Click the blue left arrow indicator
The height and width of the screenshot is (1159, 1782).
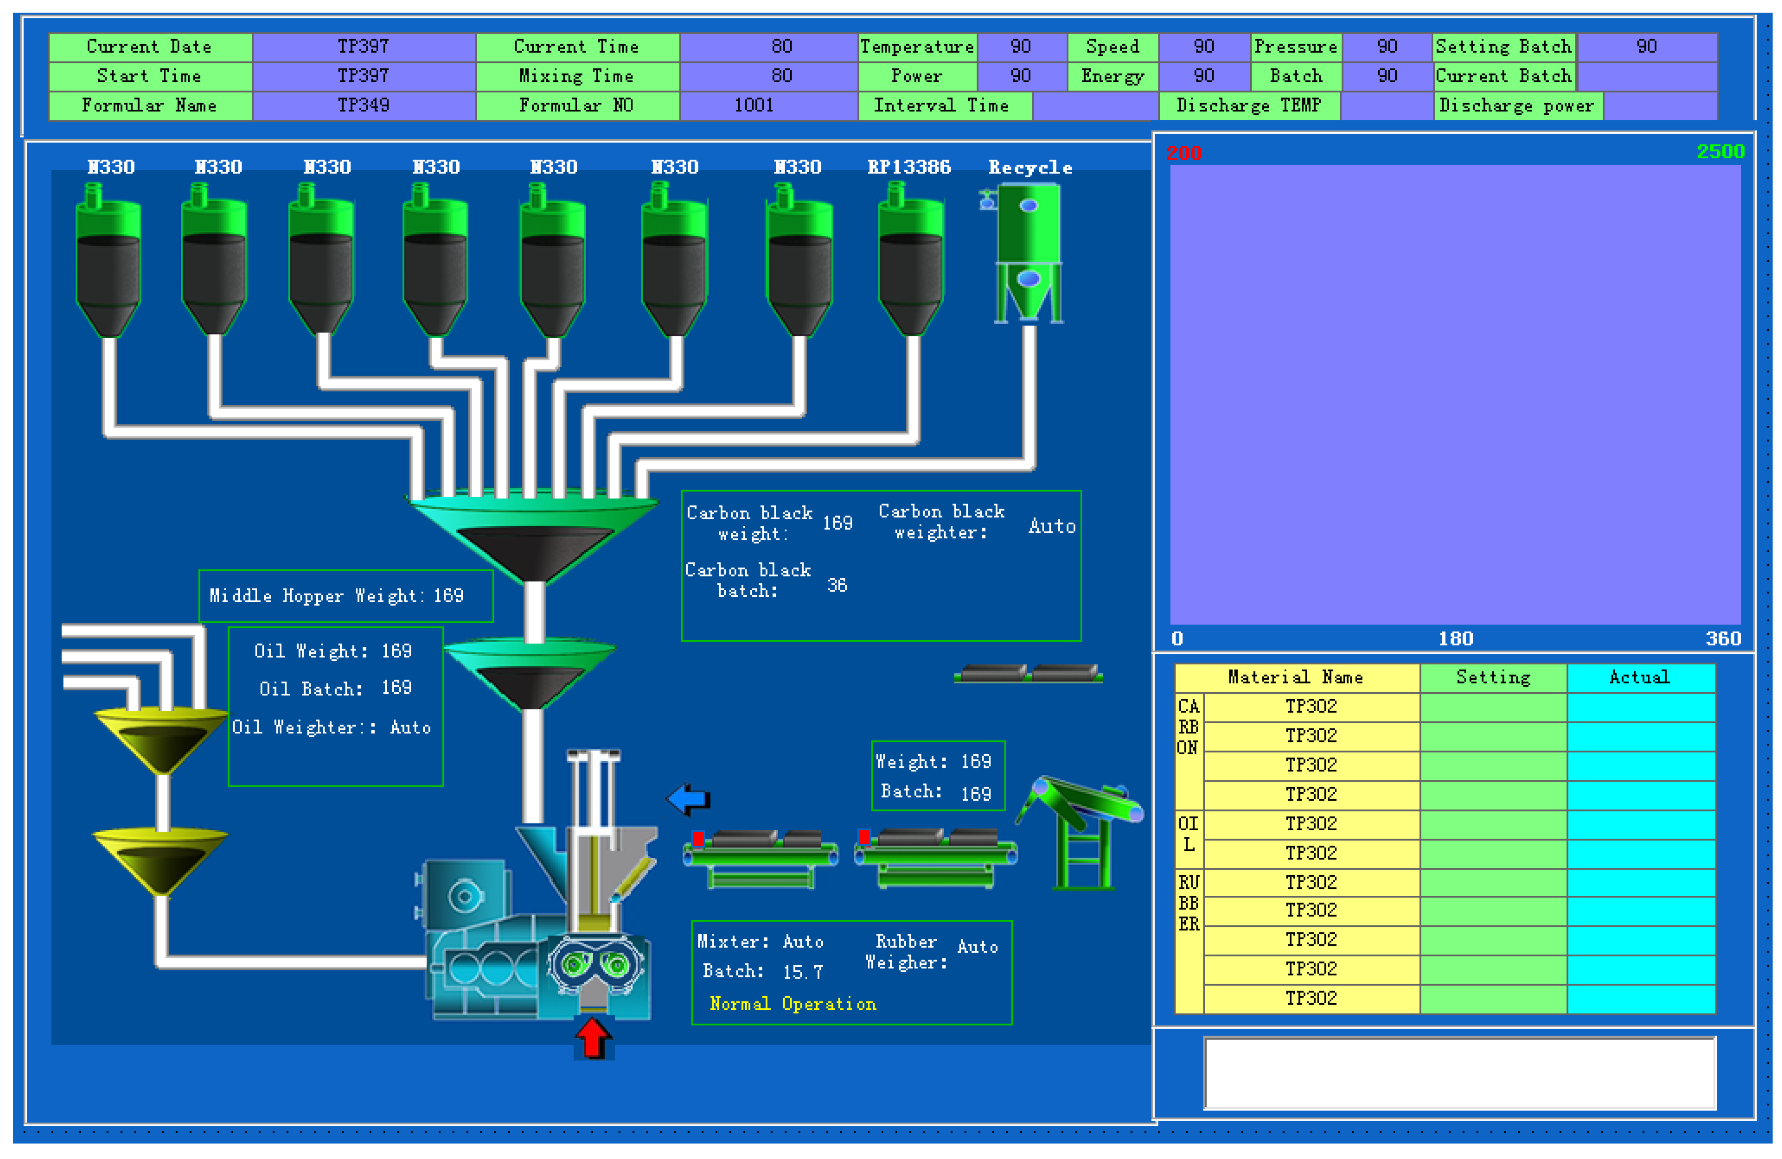pos(688,799)
